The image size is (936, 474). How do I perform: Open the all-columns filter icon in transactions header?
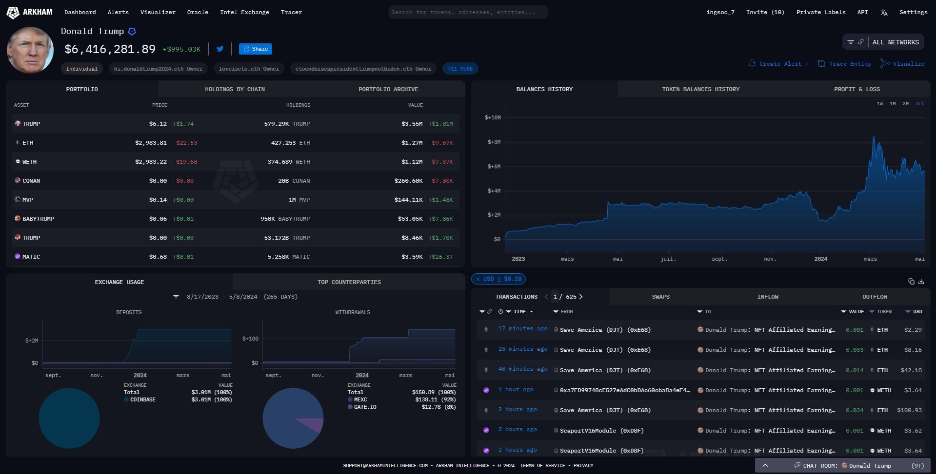(482, 311)
